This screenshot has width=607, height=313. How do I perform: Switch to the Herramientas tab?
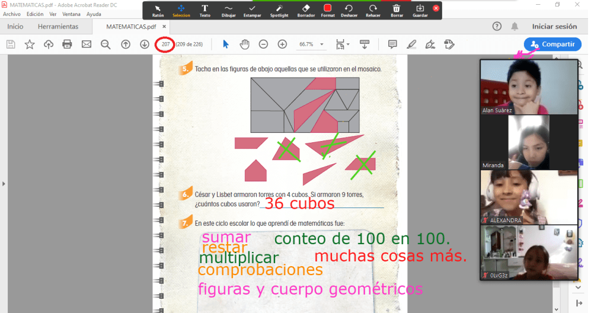[x=57, y=27]
